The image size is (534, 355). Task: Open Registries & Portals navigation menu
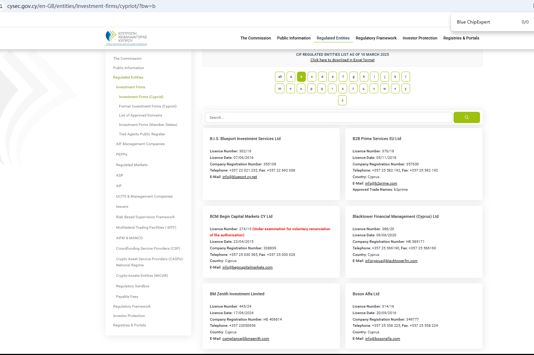461,38
